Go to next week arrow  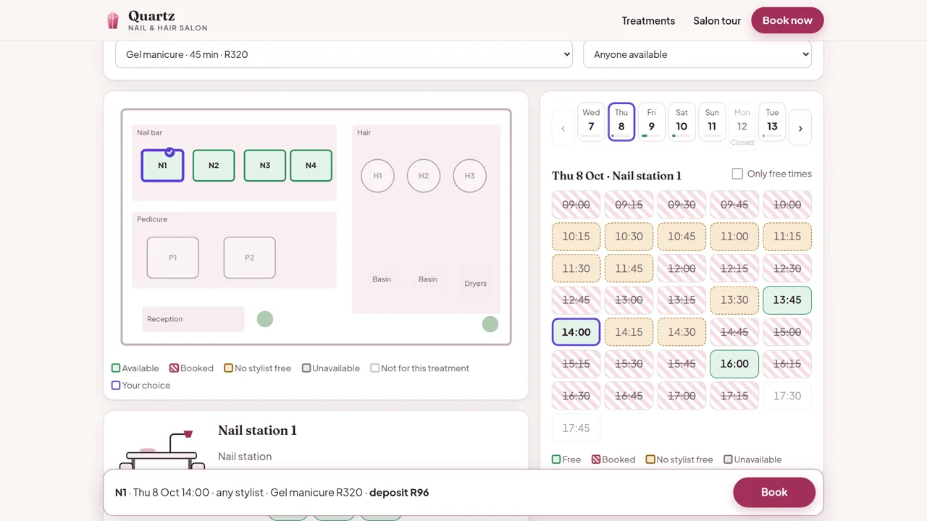click(800, 128)
